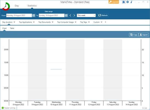Image resolution: width=150 pixels, height=110 pixels.
Task: Click the 5.1.3.2 version number
Action: coord(145,108)
